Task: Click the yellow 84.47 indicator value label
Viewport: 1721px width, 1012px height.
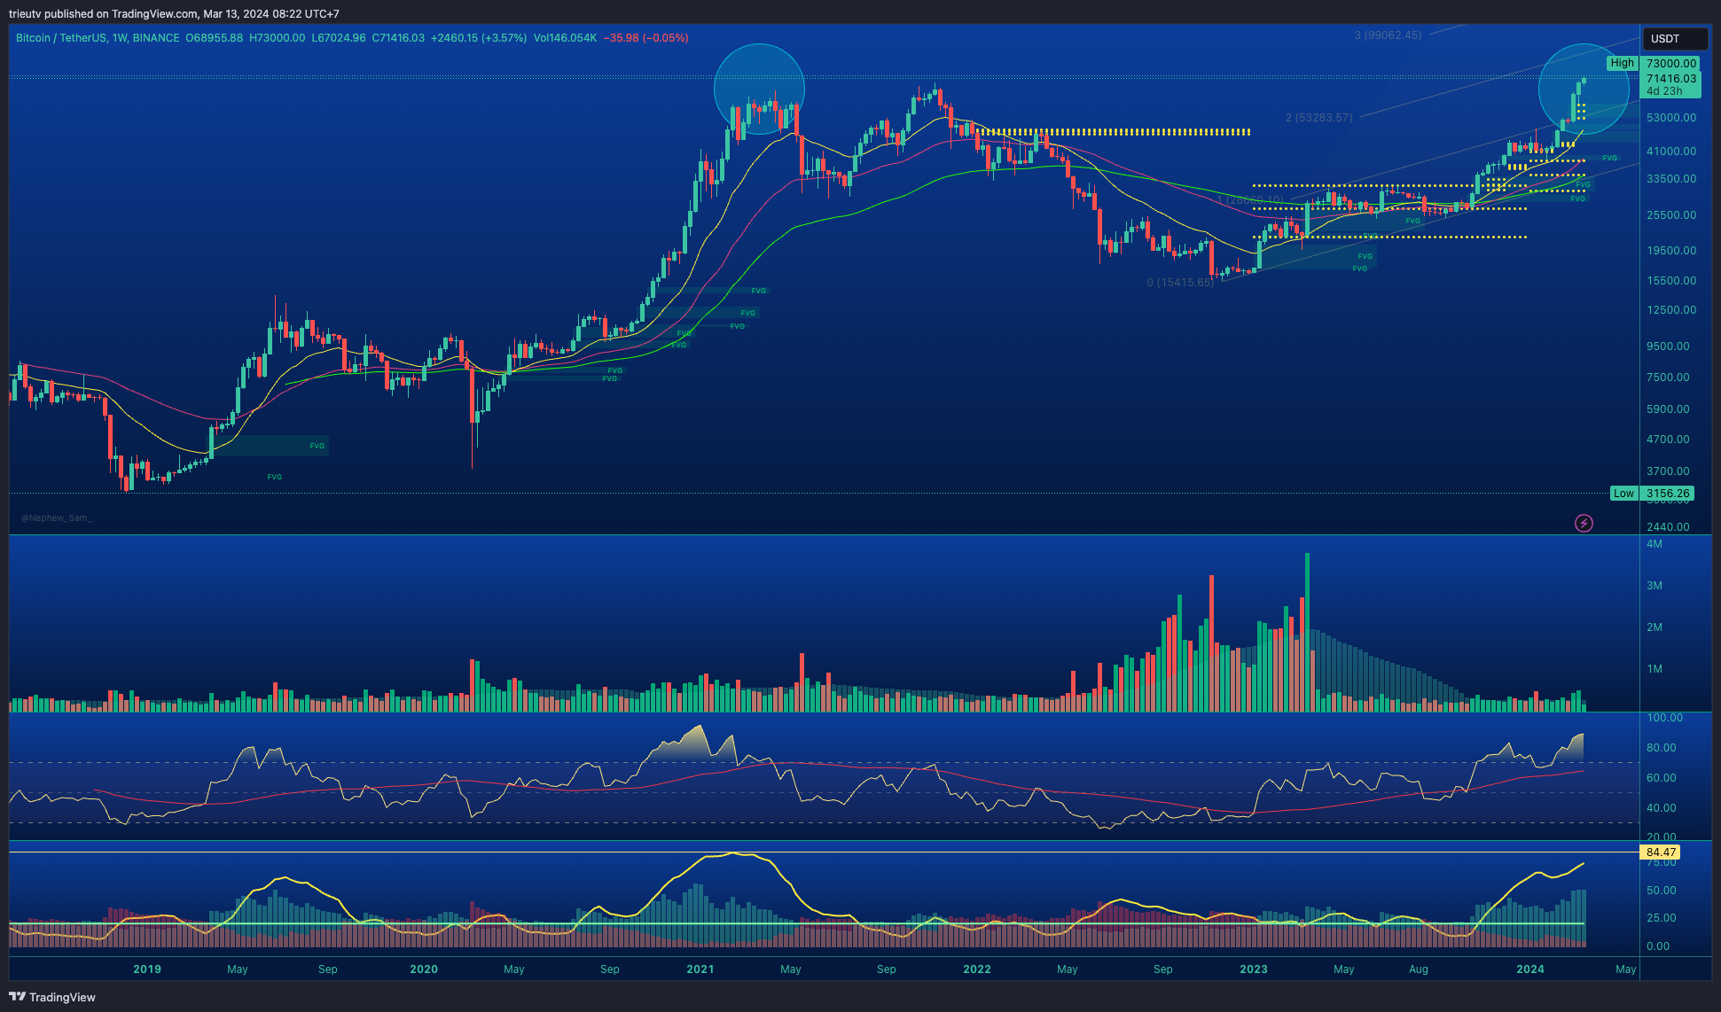Action: pos(1661,852)
